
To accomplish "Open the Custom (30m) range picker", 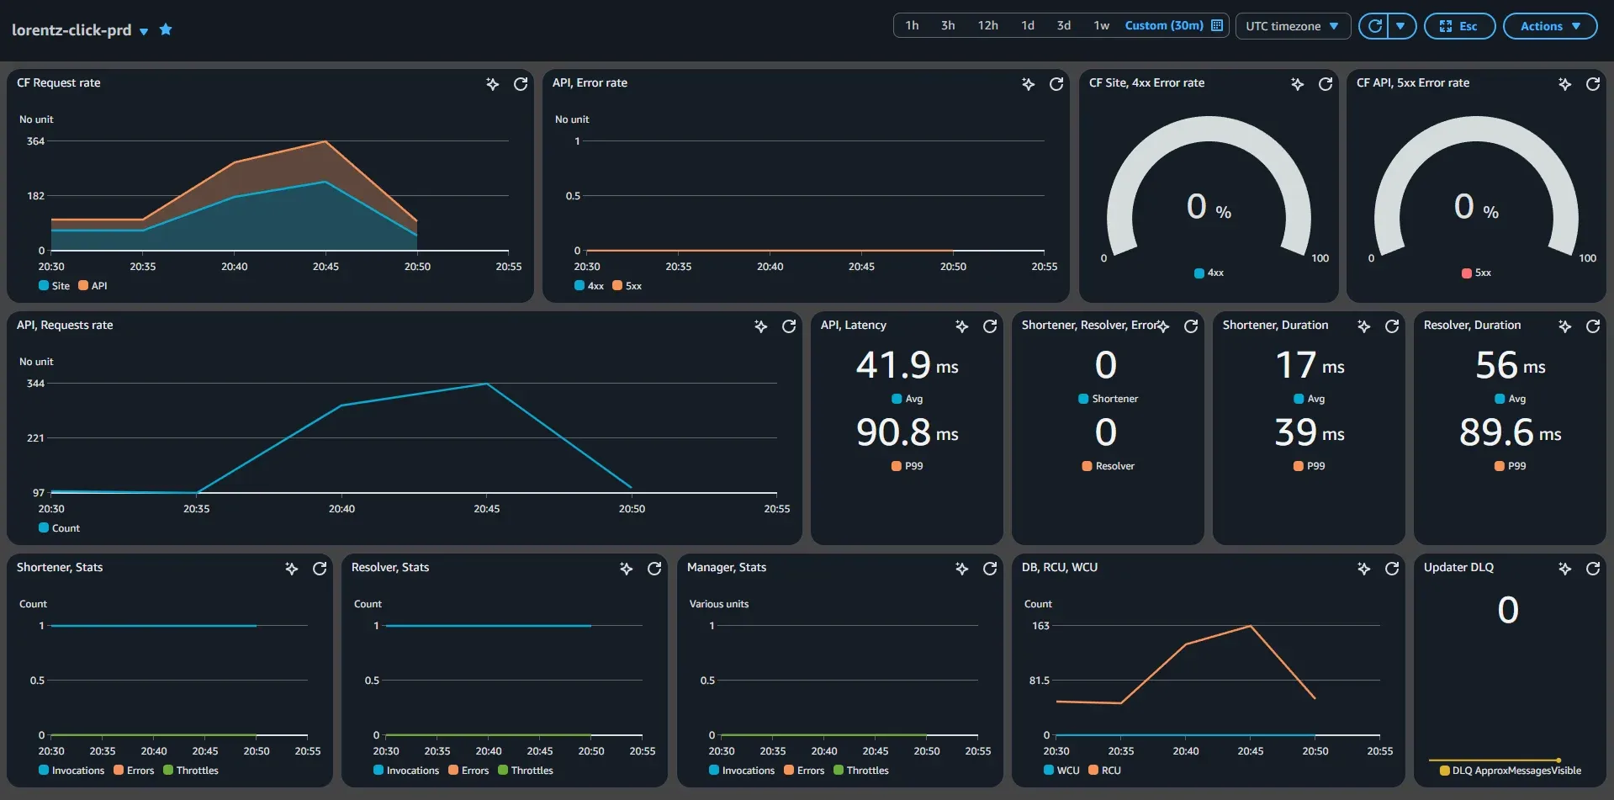I will coord(1174,25).
